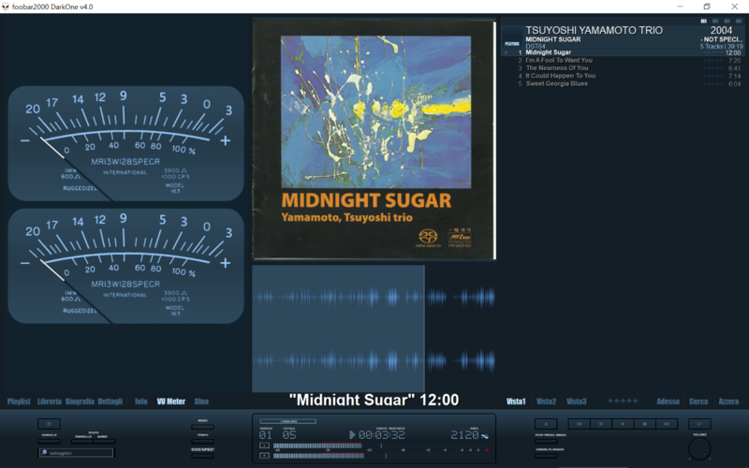
Task: Open the Menu button on console
Action: (x=203, y=427)
